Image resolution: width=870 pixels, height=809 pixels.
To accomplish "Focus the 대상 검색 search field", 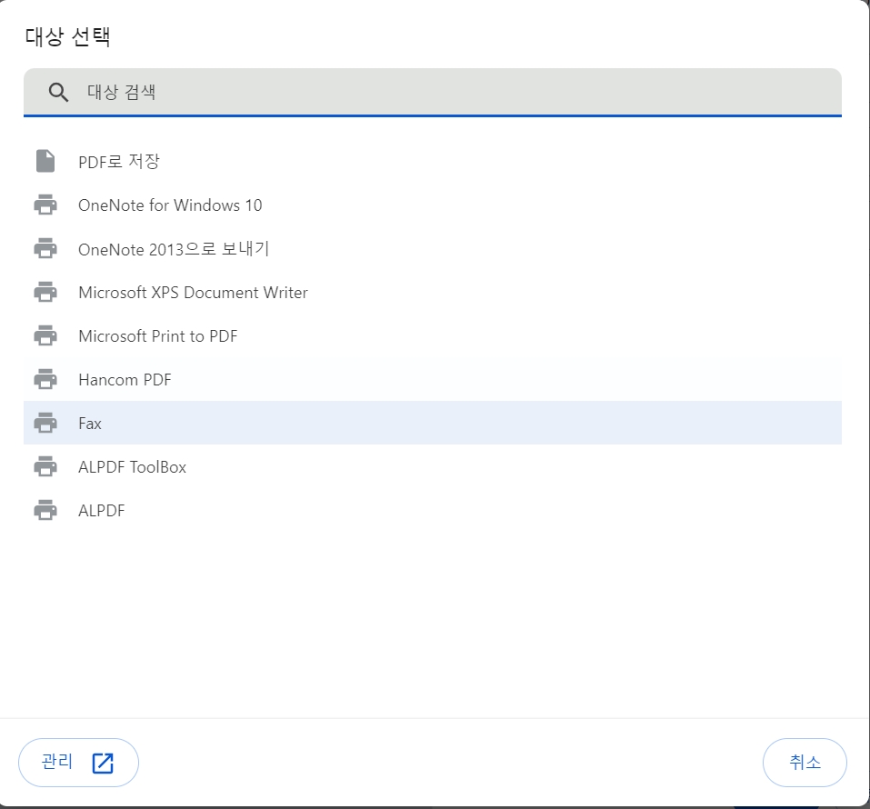I will click(432, 92).
